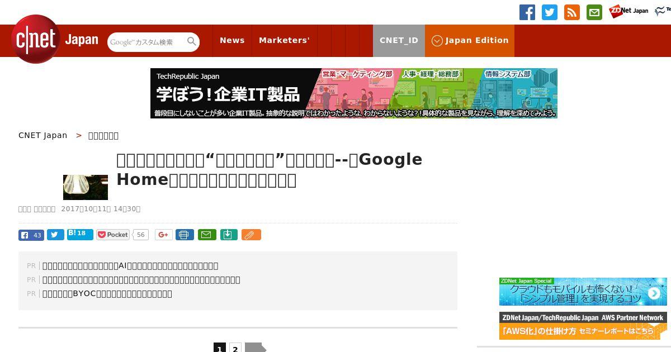Click the Pocket count 56 bubble
The width and height of the screenshot is (671, 352).
141,235
